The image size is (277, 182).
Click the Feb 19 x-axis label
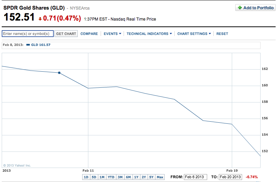coord(232,170)
